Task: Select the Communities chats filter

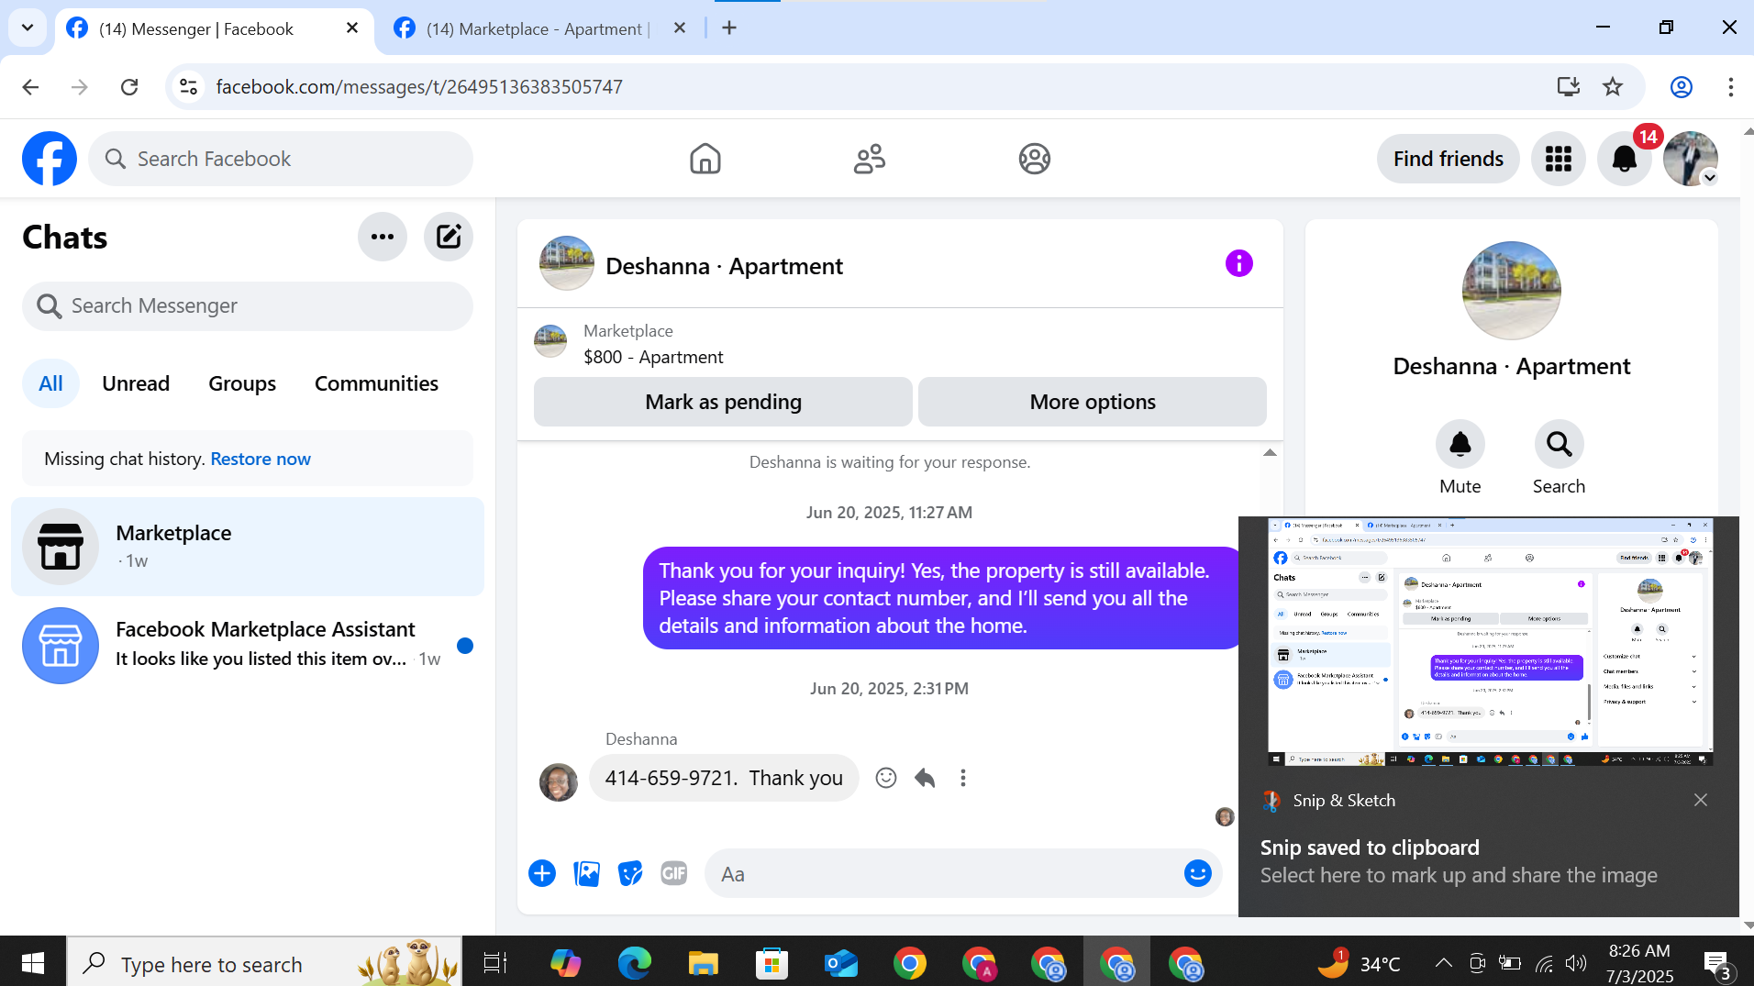Action: [376, 383]
